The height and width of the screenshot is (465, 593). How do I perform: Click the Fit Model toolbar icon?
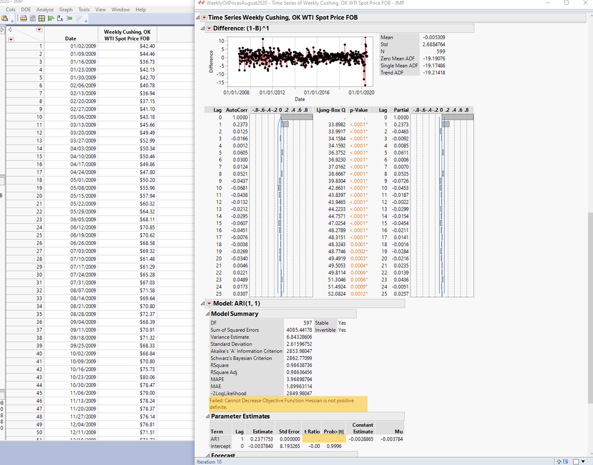(70, 19)
